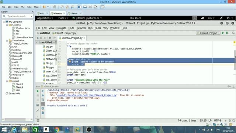Image resolution: width=236 pixels, height=133 pixels.
Task: Collapse the project folder in Library
Action: pos(7,81)
